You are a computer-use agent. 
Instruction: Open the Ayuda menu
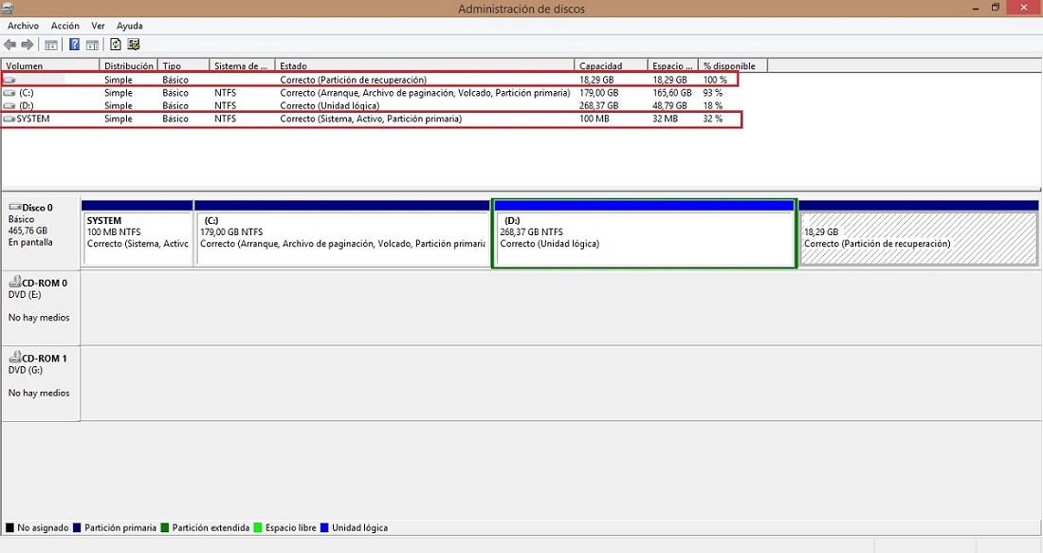pyautogui.click(x=130, y=26)
